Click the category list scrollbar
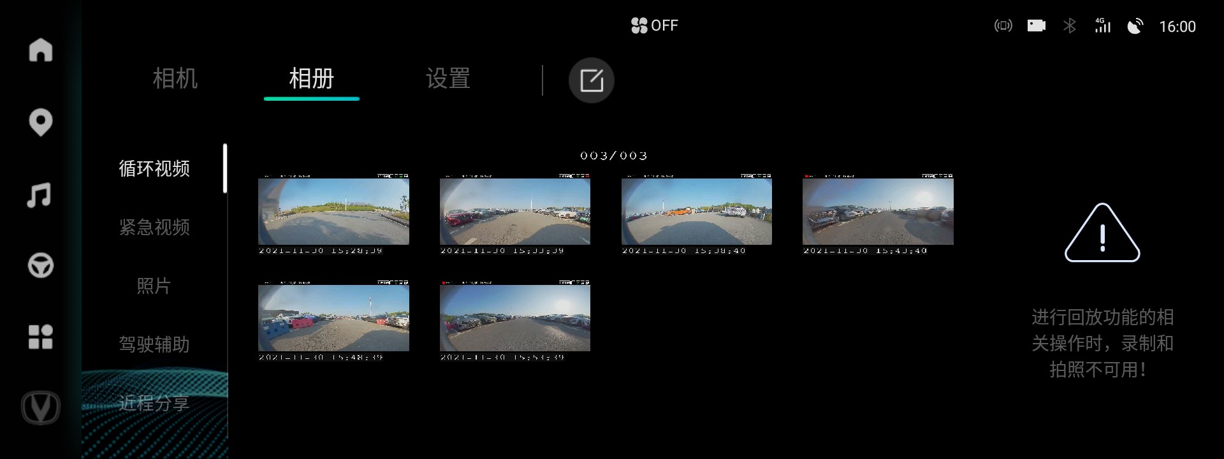This screenshot has width=1224, height=459. pos(225,169)
